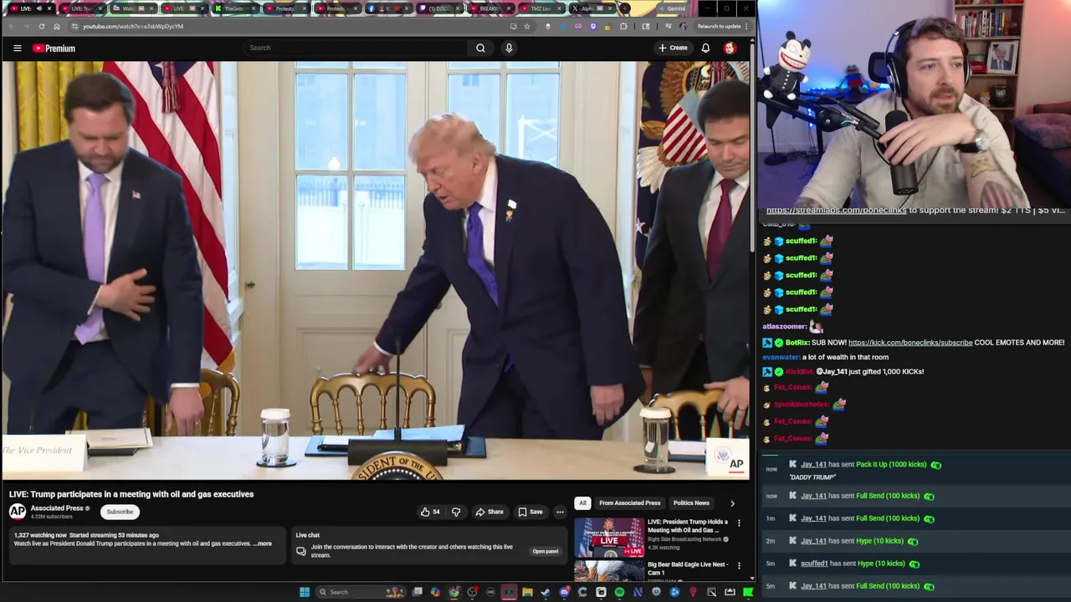This screenshot has height=602, width=1071.
Task: Open Steam from the taskbar
Action: (546, 592)
